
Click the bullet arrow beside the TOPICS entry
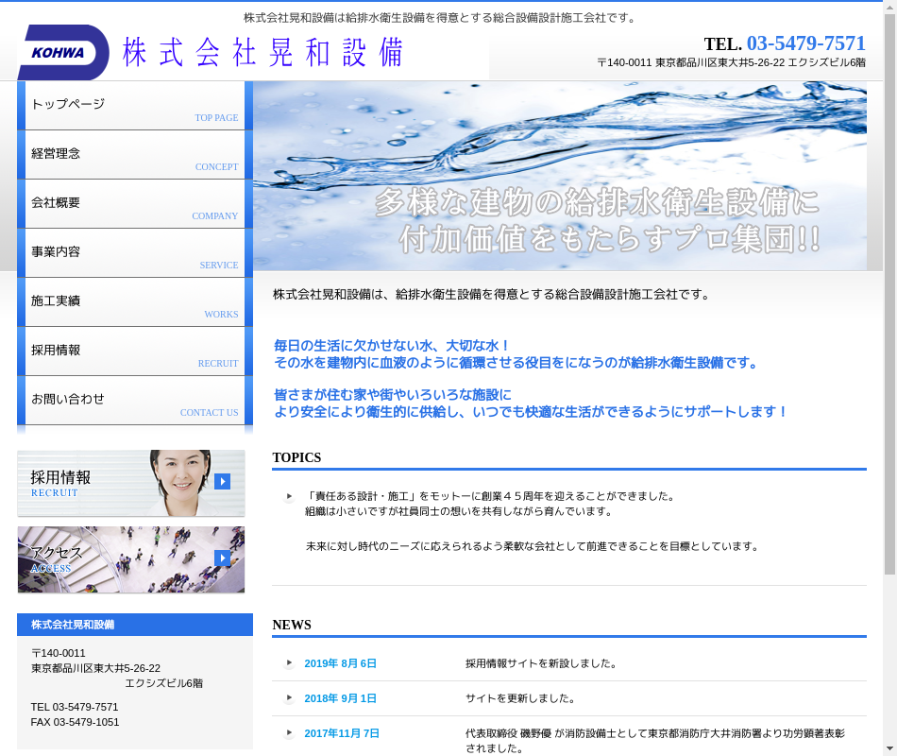coord(289,496)
